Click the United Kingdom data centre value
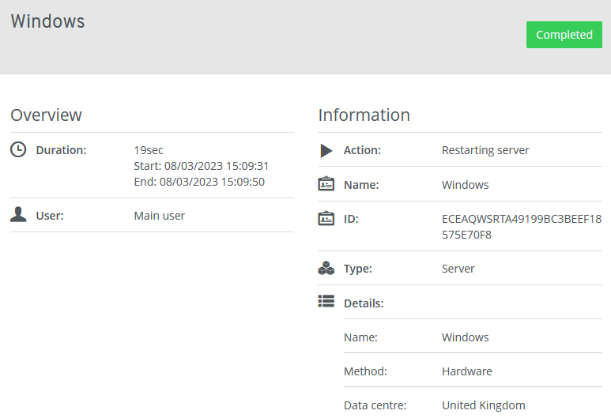 (x=483, y=405)
